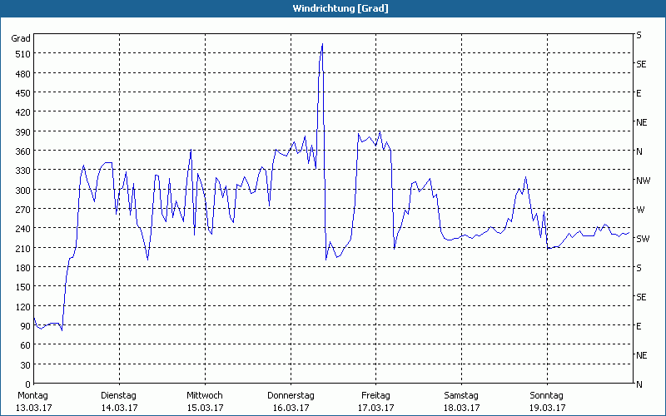Click the date 19.03.17
Viewport: 666px width, 416px height.
tap(547, 408)
